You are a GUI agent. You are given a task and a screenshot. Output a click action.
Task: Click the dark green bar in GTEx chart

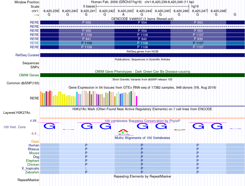pyautogui.click(x=131, y=98)
